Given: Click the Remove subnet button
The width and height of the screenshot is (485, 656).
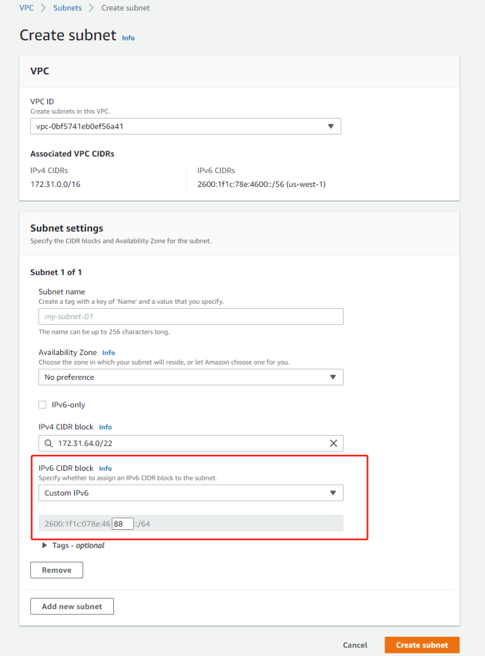Looking at the screenshot, I should click(56, 570).
